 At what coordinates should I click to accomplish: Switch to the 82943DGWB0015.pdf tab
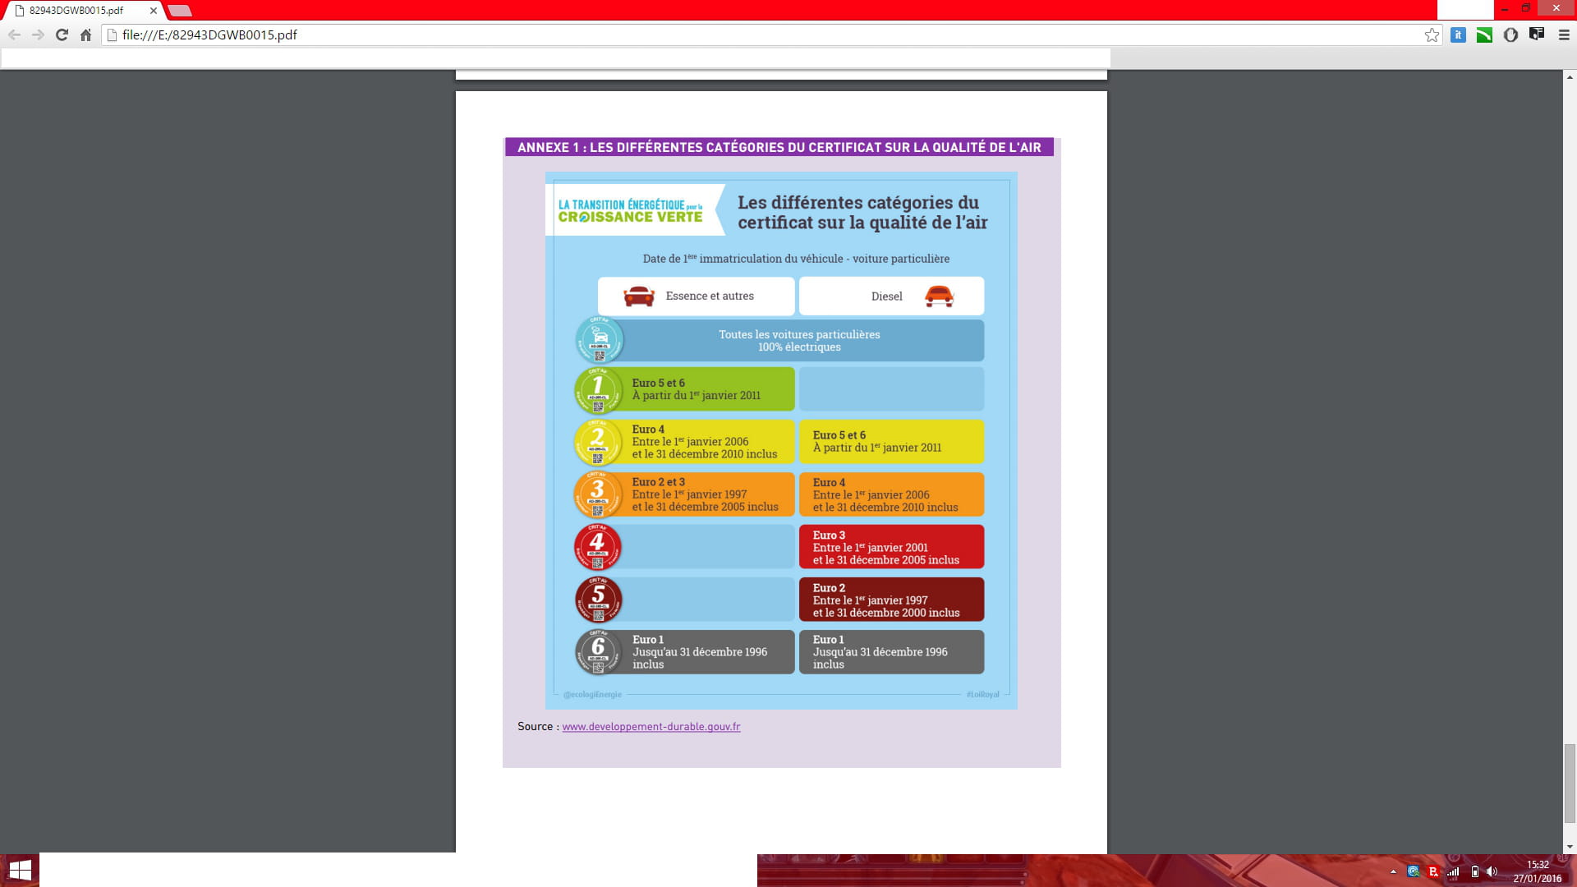pos(82,11)
